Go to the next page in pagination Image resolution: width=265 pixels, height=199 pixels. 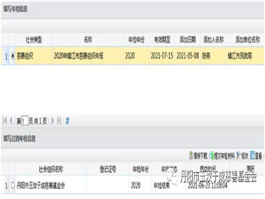point(53,121)
